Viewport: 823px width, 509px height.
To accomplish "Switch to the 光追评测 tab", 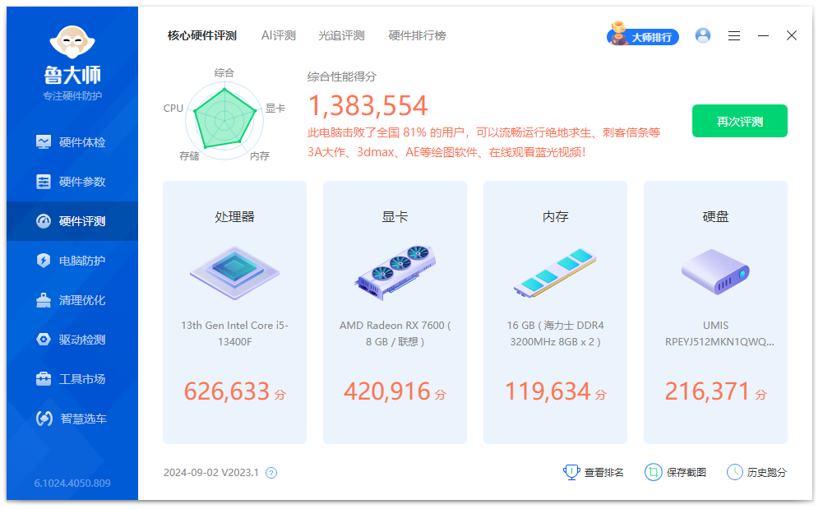I will (341, 35).
